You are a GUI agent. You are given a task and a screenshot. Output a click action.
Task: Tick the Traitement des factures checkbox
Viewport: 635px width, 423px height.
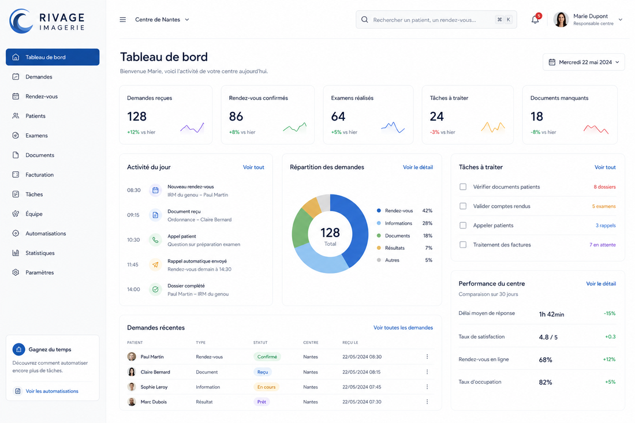coord(463,245)
